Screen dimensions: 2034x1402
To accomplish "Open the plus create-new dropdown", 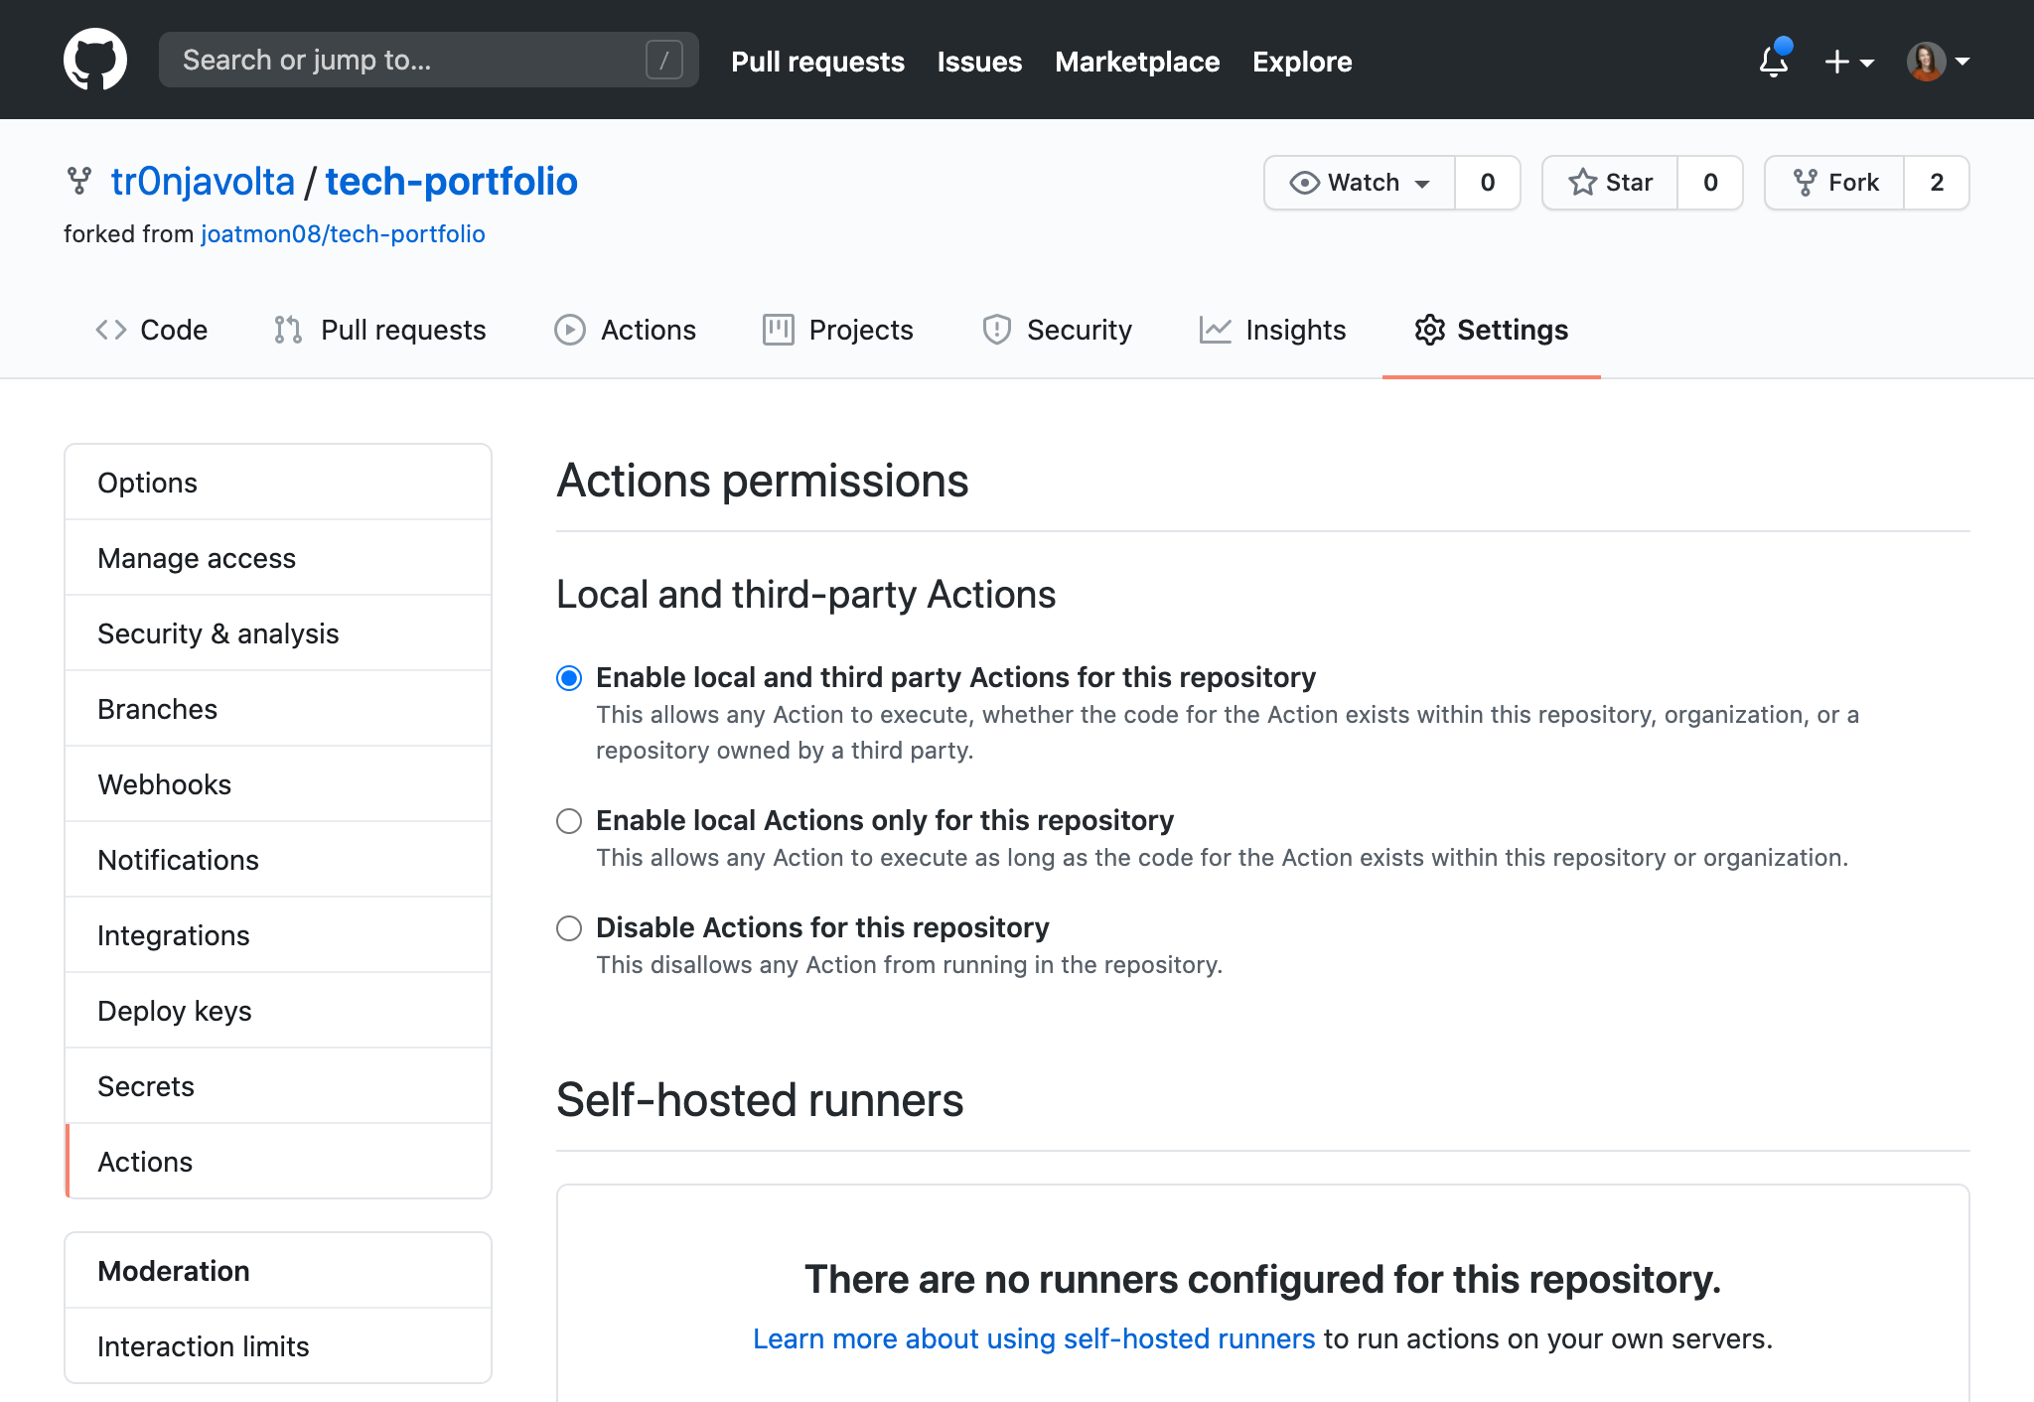I will [x=1848, y=62].
